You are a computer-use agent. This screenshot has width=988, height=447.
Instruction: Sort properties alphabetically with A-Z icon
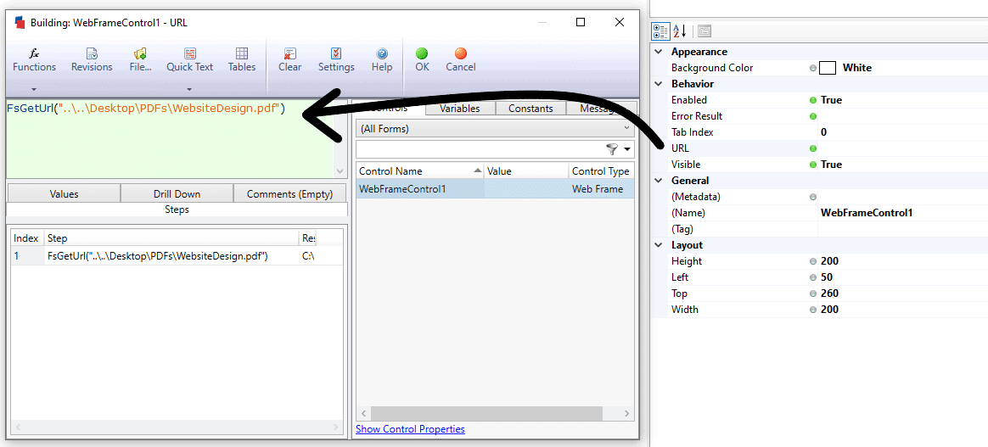[680, 31]
